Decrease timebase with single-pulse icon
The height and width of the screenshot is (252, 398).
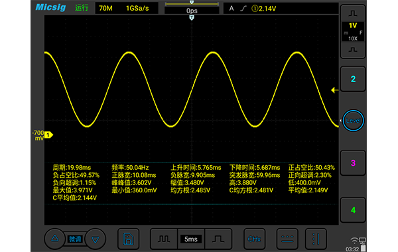(218, 239)
